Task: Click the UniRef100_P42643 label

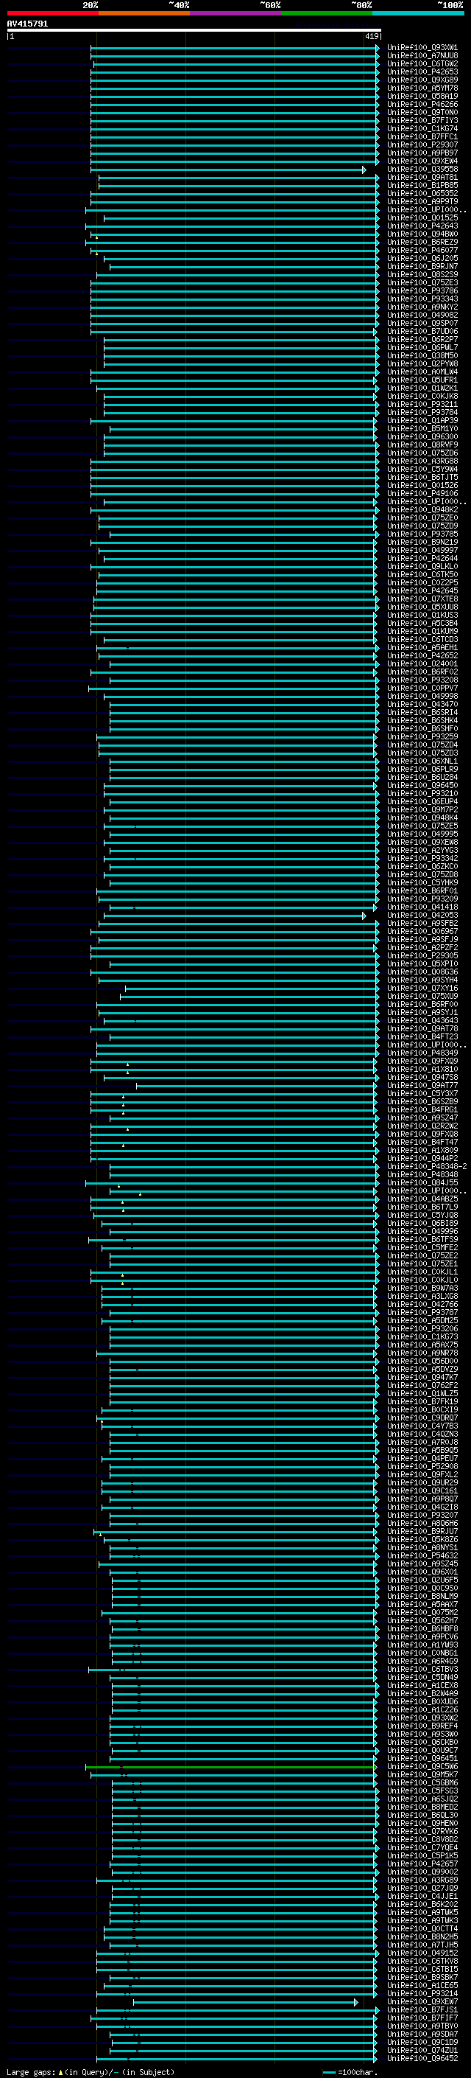Action: pyautogui.click(x=422, y=226)
